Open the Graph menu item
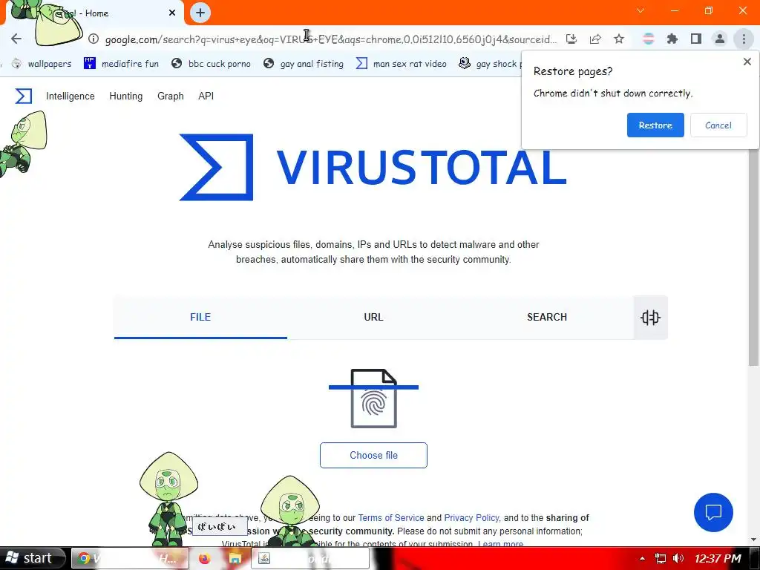This screenshot has width=760, height=570. [x=171, y=96]
